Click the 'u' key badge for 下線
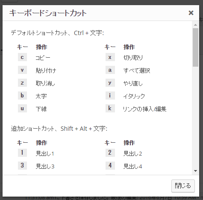This screenshot has height=200, width=203. pos(22,108)
